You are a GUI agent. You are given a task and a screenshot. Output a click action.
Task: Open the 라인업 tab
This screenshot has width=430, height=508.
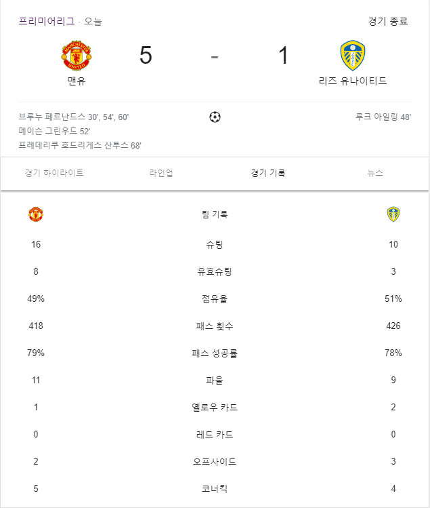tap(161, 173)
